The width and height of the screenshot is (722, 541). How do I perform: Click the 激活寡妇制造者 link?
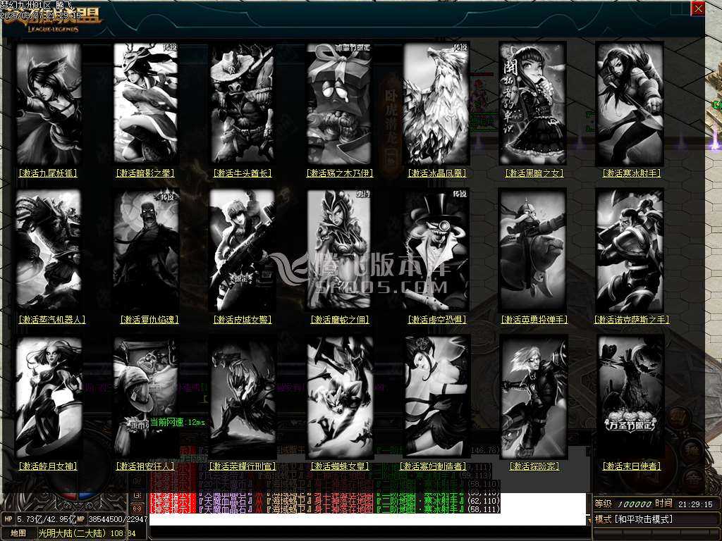[433, 466]
